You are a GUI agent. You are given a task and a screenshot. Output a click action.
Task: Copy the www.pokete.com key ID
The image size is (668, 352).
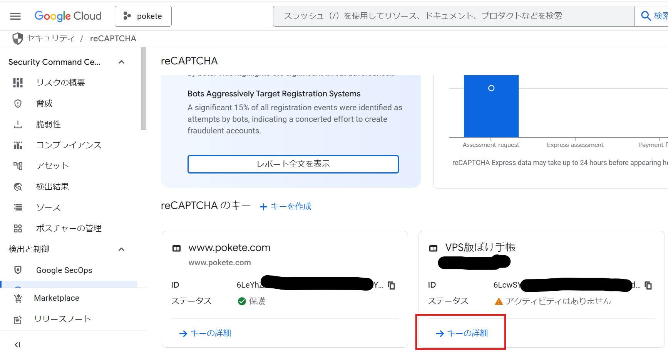[392, 285]
